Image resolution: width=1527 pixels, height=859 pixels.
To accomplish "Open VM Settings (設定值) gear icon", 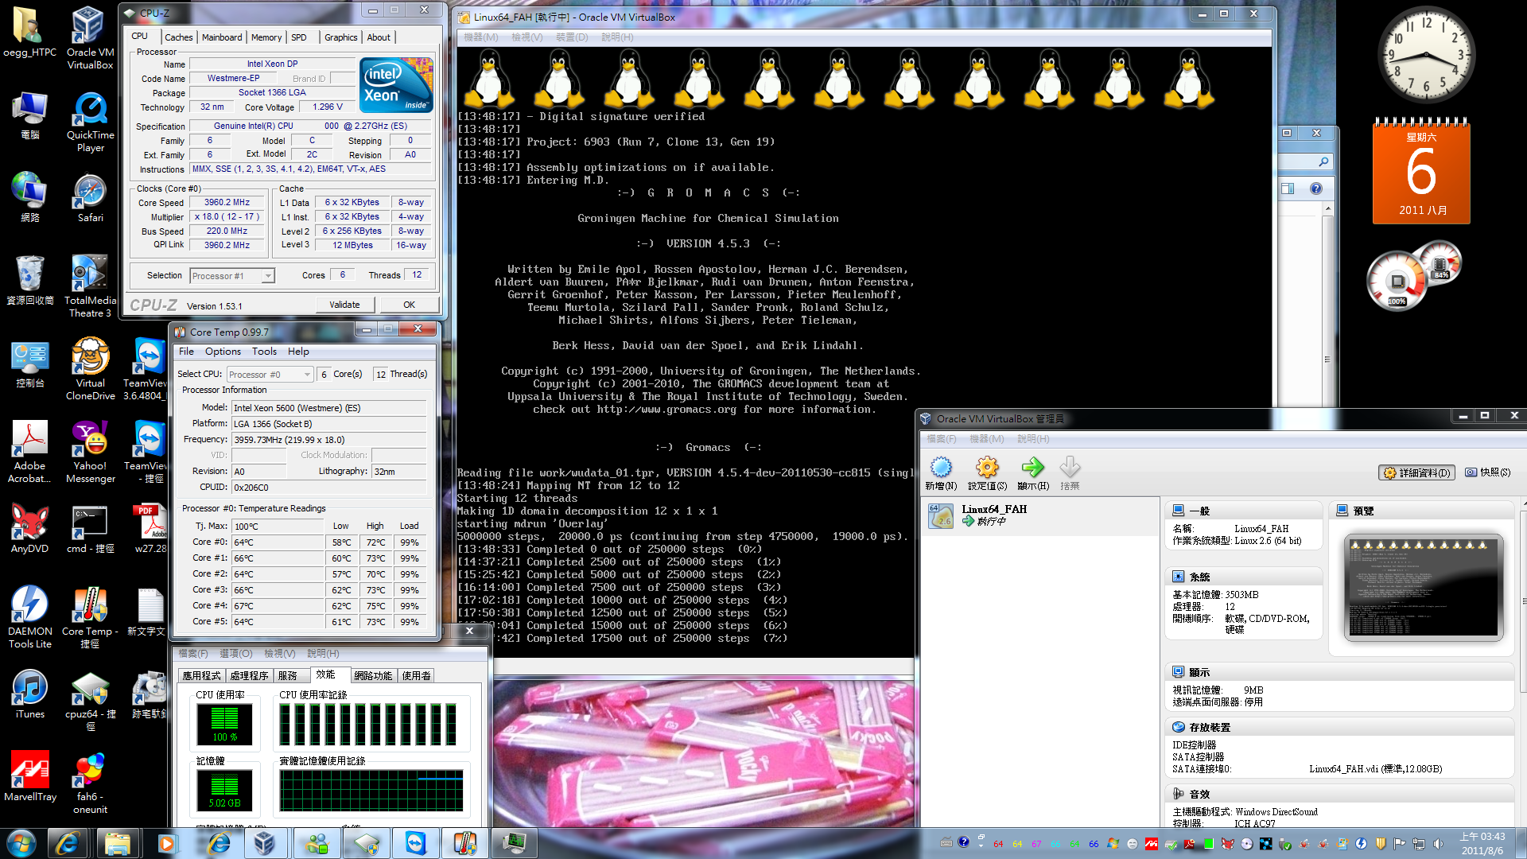I will (x=987, y=467).
